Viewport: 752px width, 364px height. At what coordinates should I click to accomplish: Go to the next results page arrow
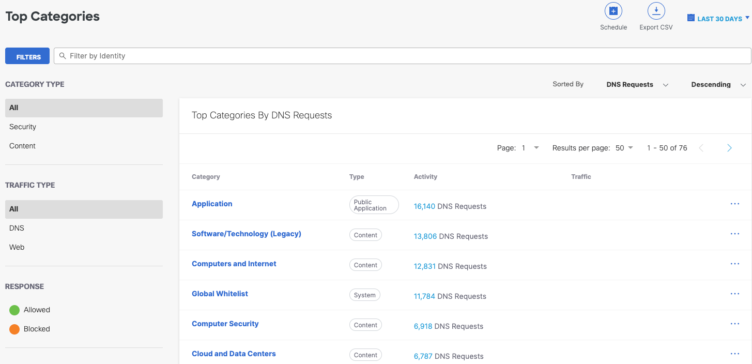[729, 148]
